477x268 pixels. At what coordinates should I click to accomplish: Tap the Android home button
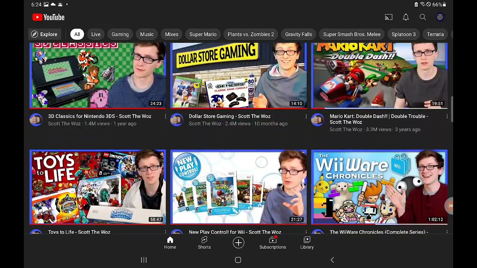click(238, 260)
